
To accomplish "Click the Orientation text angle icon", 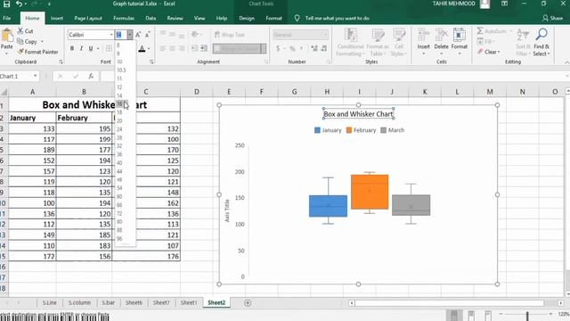I will click(x=196, y=35).
